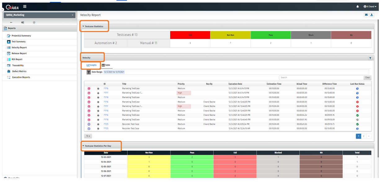Click the Execution Reports icon
Viewport: 381px width, 182px height.
click(x=9, y=77)
